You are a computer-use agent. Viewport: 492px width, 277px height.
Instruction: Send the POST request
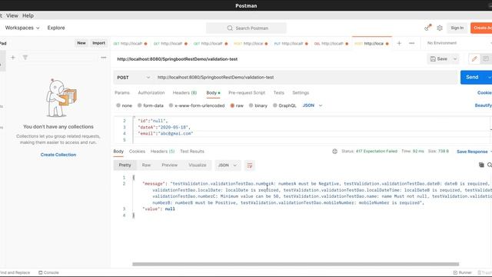click(x=473, y=77)
